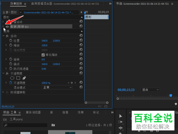Toggle the active opacity 不透明度 stopwatch
The image size is (178, 134).
coord(11,83)
